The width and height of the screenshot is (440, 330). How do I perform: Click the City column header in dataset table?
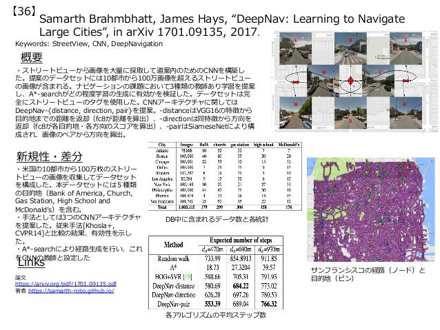[x=162, y=145]
